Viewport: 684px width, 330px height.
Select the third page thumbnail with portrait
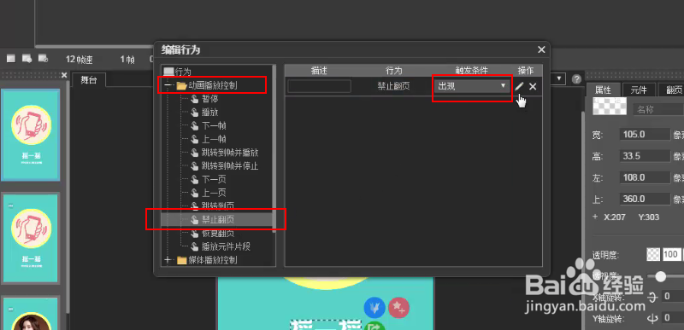pos(31,313)
